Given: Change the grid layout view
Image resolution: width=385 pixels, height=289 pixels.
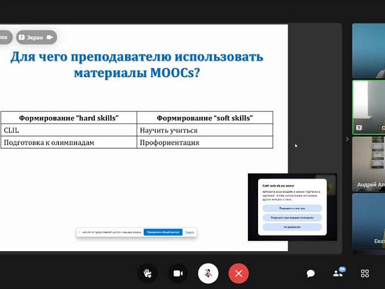Looking at the screenshot, I should tap(365, 273).
